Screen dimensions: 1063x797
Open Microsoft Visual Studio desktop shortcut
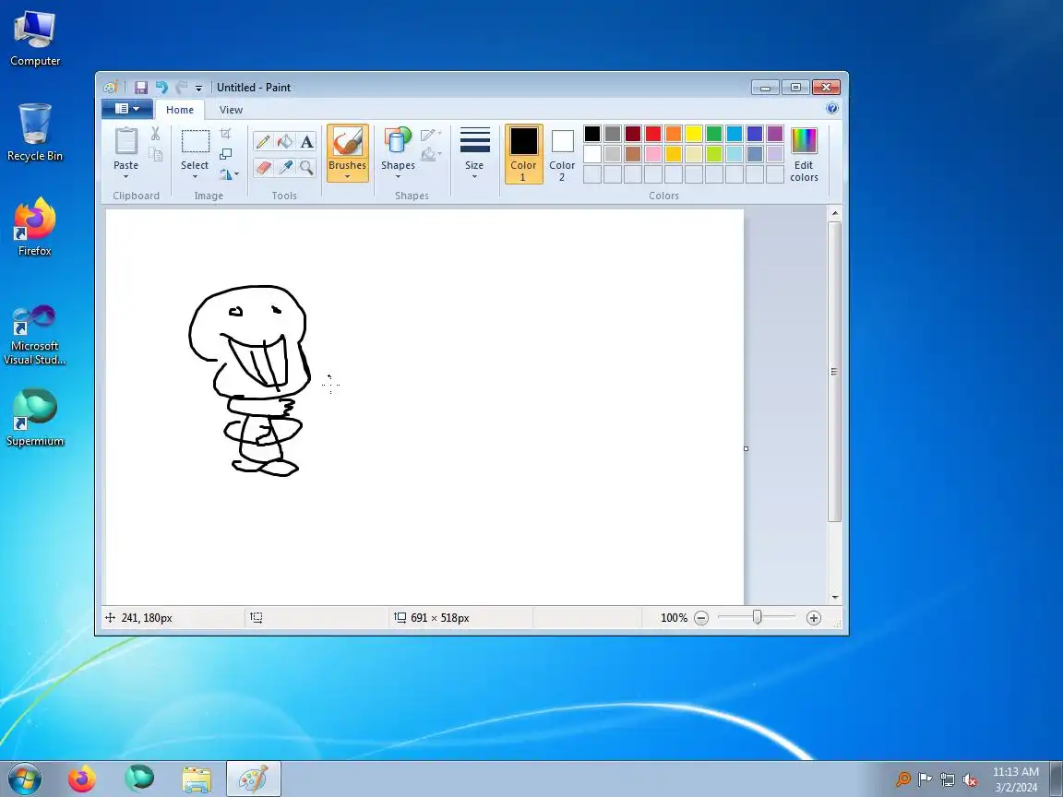tap(34, 336)
